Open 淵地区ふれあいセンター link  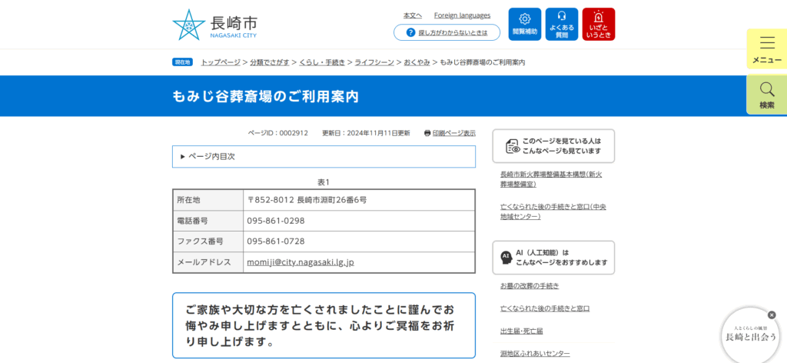(x=535, y=354)
